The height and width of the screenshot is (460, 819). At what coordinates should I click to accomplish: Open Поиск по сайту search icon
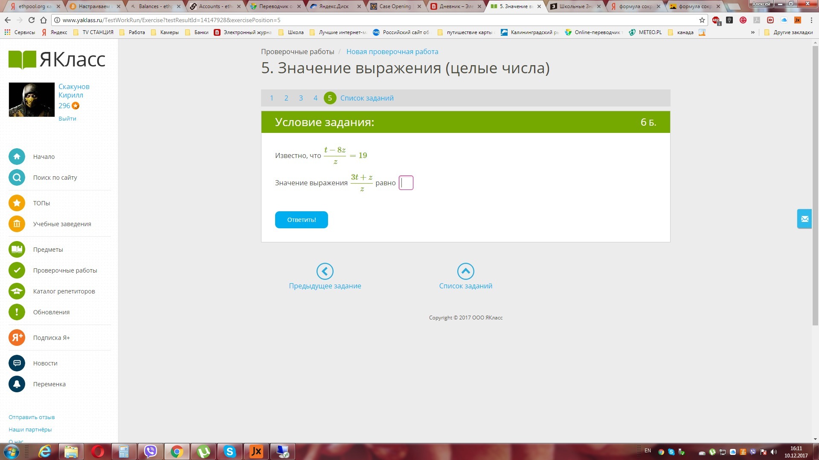(x=17, y=178)
